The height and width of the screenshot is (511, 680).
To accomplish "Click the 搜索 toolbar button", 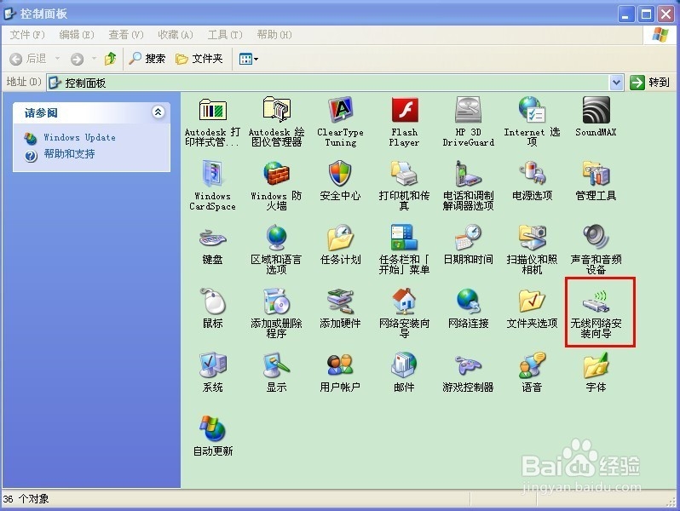I will click(x=147, y=59).
